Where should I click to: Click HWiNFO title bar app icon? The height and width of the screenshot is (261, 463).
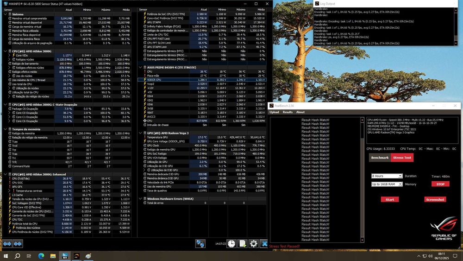click(6, 4)
